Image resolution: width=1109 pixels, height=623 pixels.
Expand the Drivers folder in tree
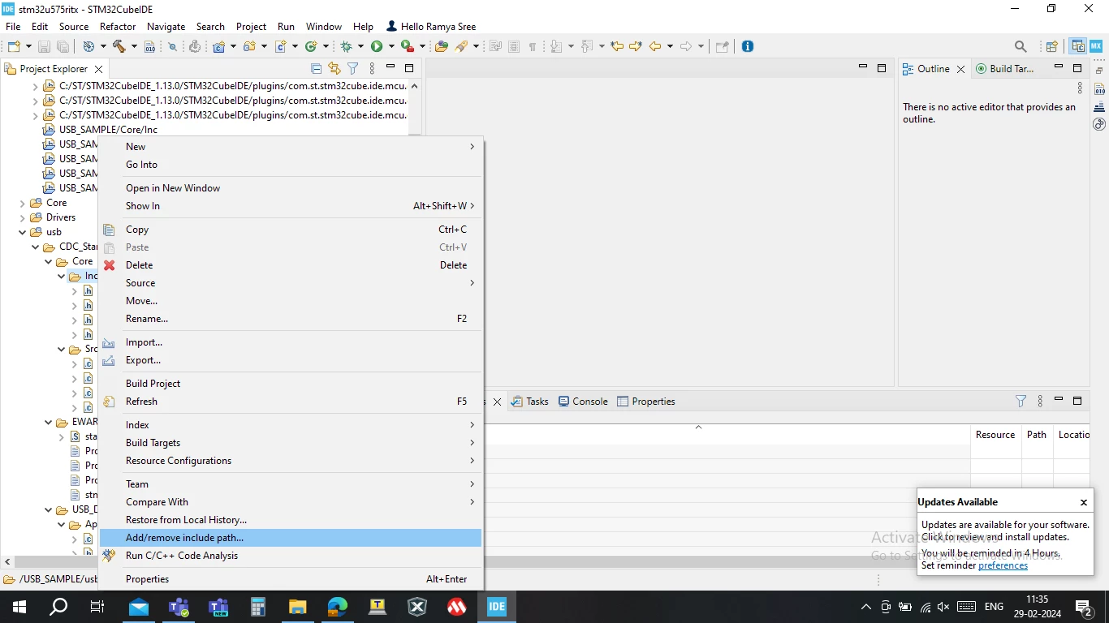click(x=23, y=217)
